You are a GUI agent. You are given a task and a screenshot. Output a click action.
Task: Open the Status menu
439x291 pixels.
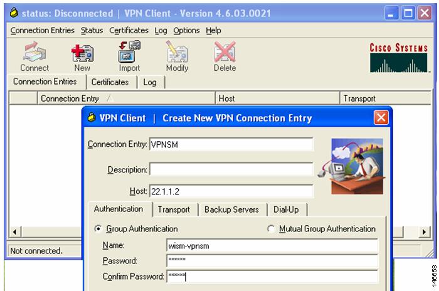tap(92, 30)
